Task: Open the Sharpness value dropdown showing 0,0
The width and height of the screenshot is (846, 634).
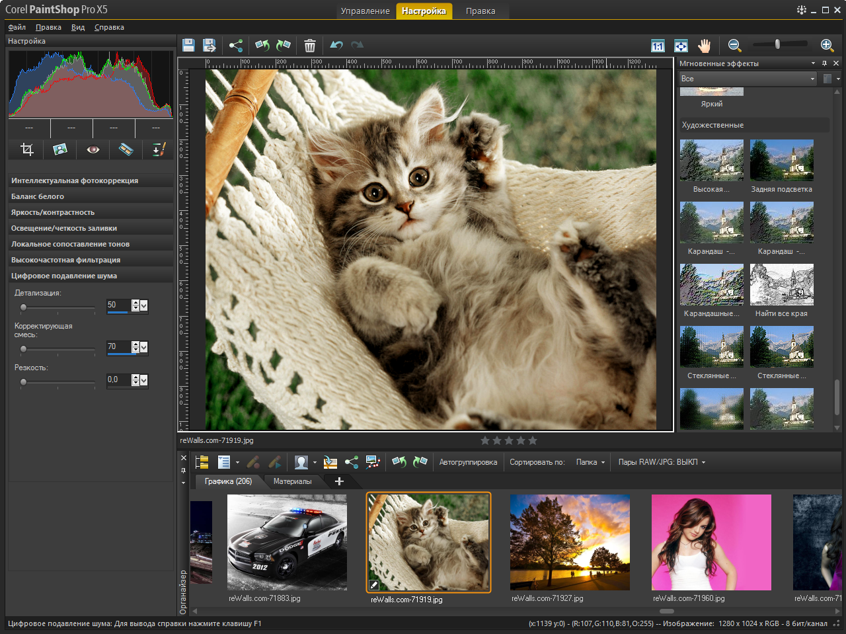Action: (143, 380)
